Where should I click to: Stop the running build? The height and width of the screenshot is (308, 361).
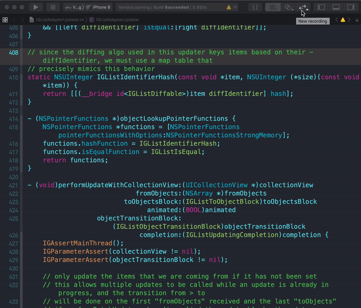coord(53,7)
